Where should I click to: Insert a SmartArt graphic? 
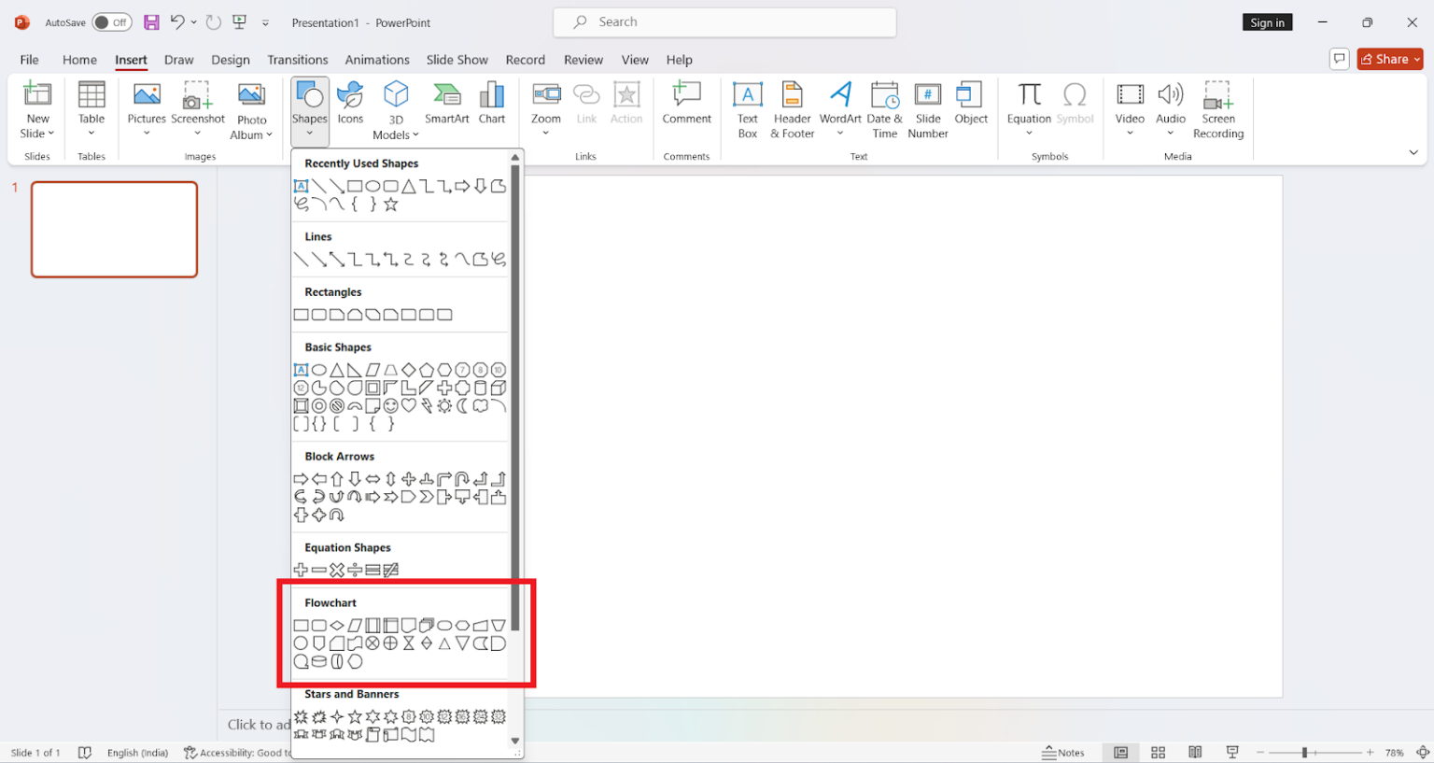click(x=446, y=103)
